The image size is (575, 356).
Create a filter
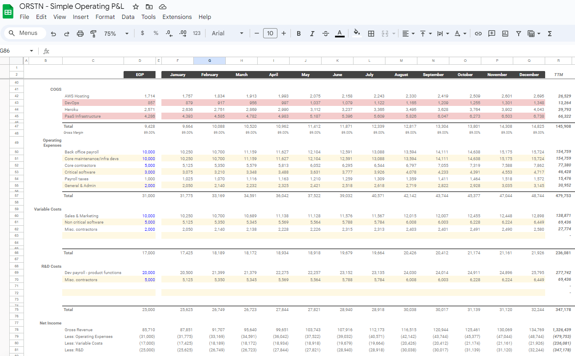pyautogui.click(x=519, y=34)
